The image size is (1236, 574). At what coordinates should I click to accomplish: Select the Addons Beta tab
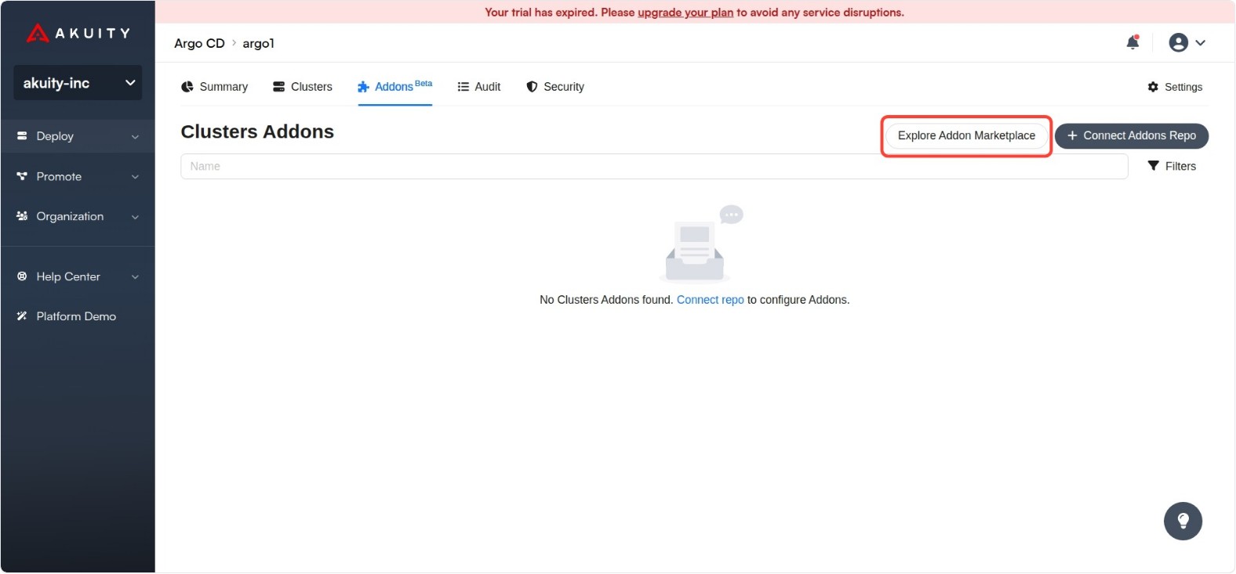[x=395, y=87]
